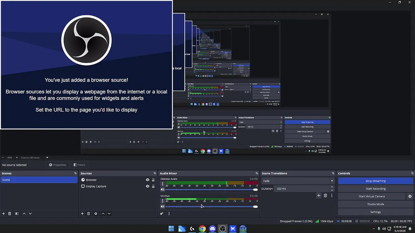The image size is (415, 233).
Task: Pop out the Sources dock panel
Action: pos(155,173)
